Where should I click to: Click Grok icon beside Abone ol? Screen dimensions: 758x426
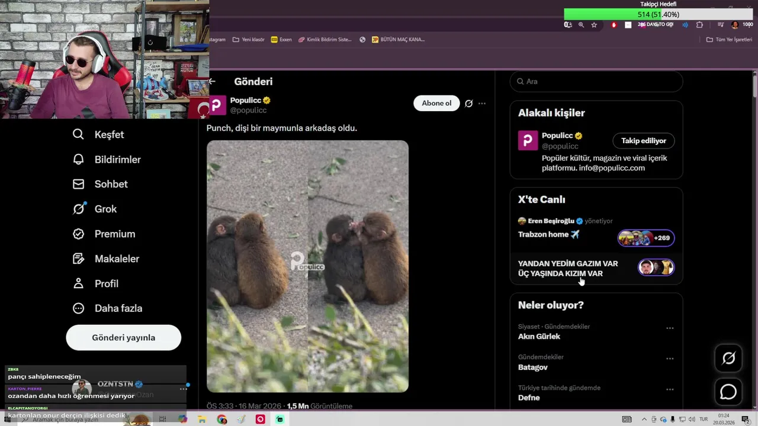coord(468,104)
